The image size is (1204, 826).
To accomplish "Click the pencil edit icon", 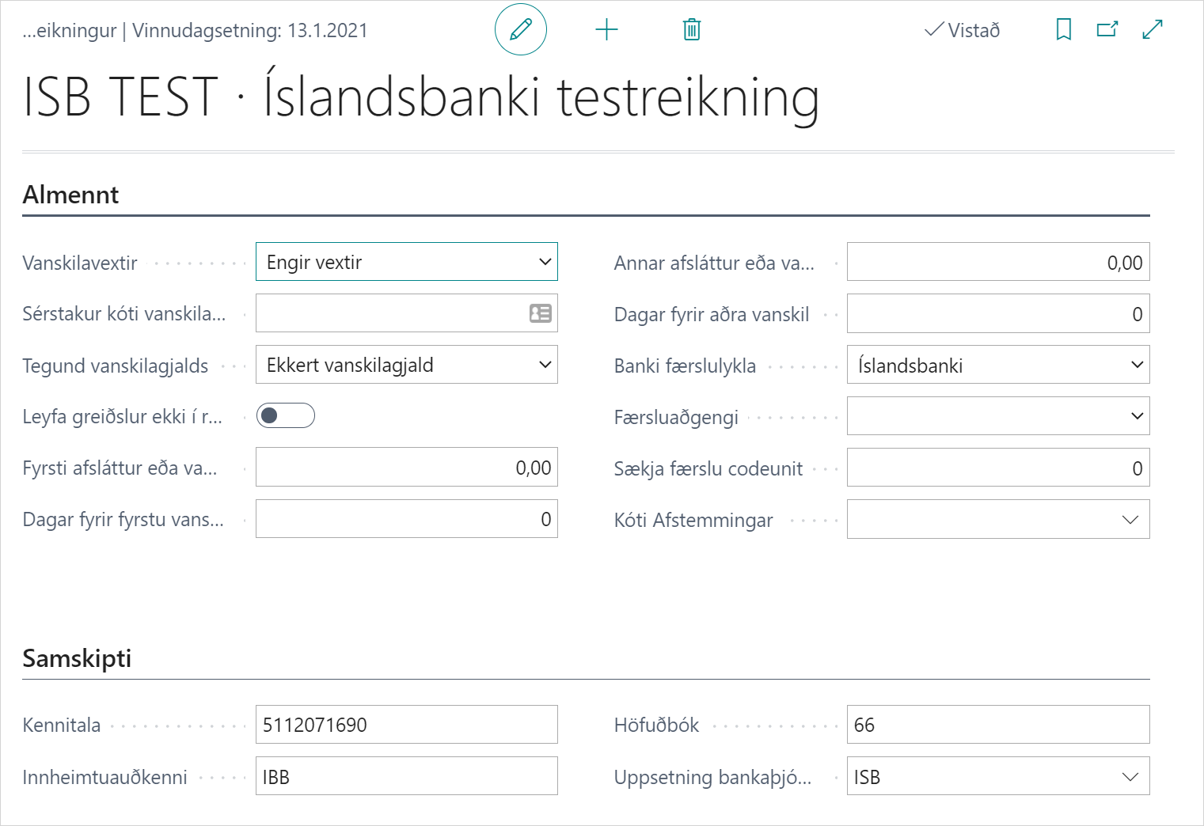I will 521,30.
